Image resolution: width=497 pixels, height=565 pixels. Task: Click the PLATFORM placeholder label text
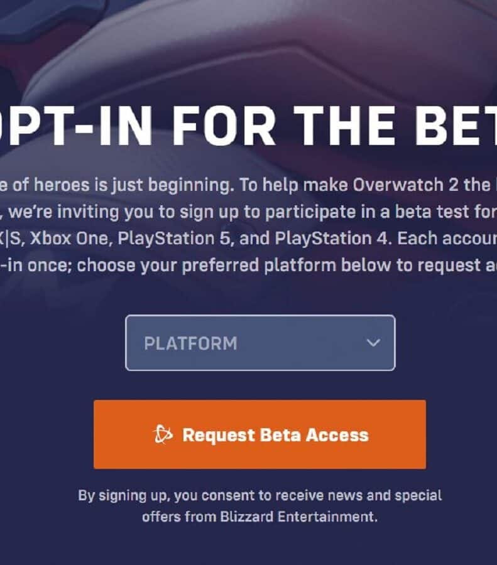pos(190,343)
